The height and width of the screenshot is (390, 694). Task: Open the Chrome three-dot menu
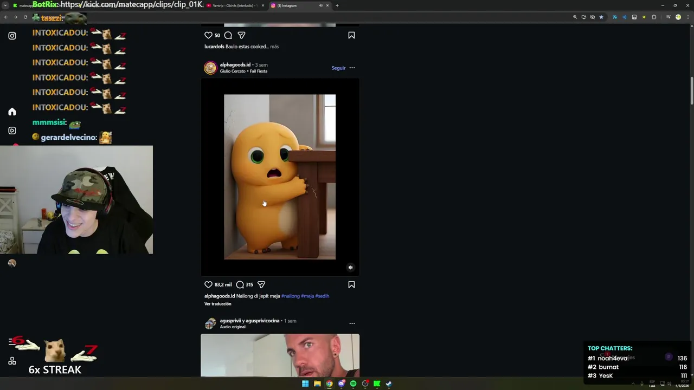pos(687,17)
